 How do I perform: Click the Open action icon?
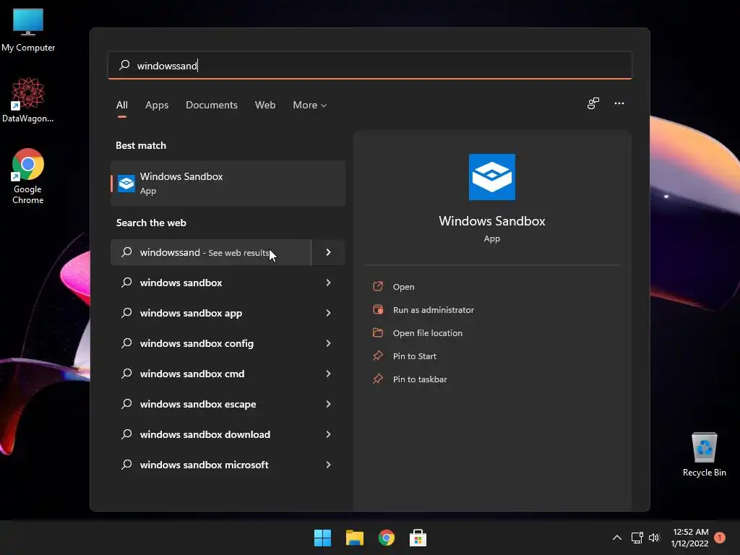378,286
